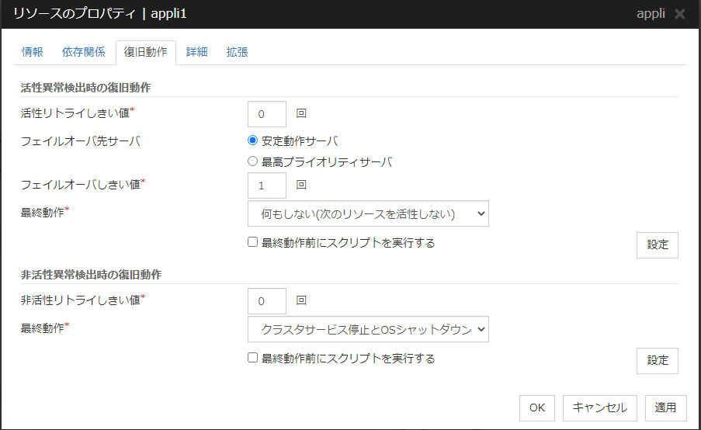Check script before final action under 非活性異常検出時
Screen dimensions: 701x430
pyautogui.click(x=252, y=358)
